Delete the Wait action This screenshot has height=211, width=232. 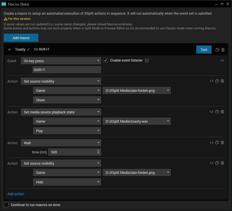pyautogui.click(x=223, y=142)
